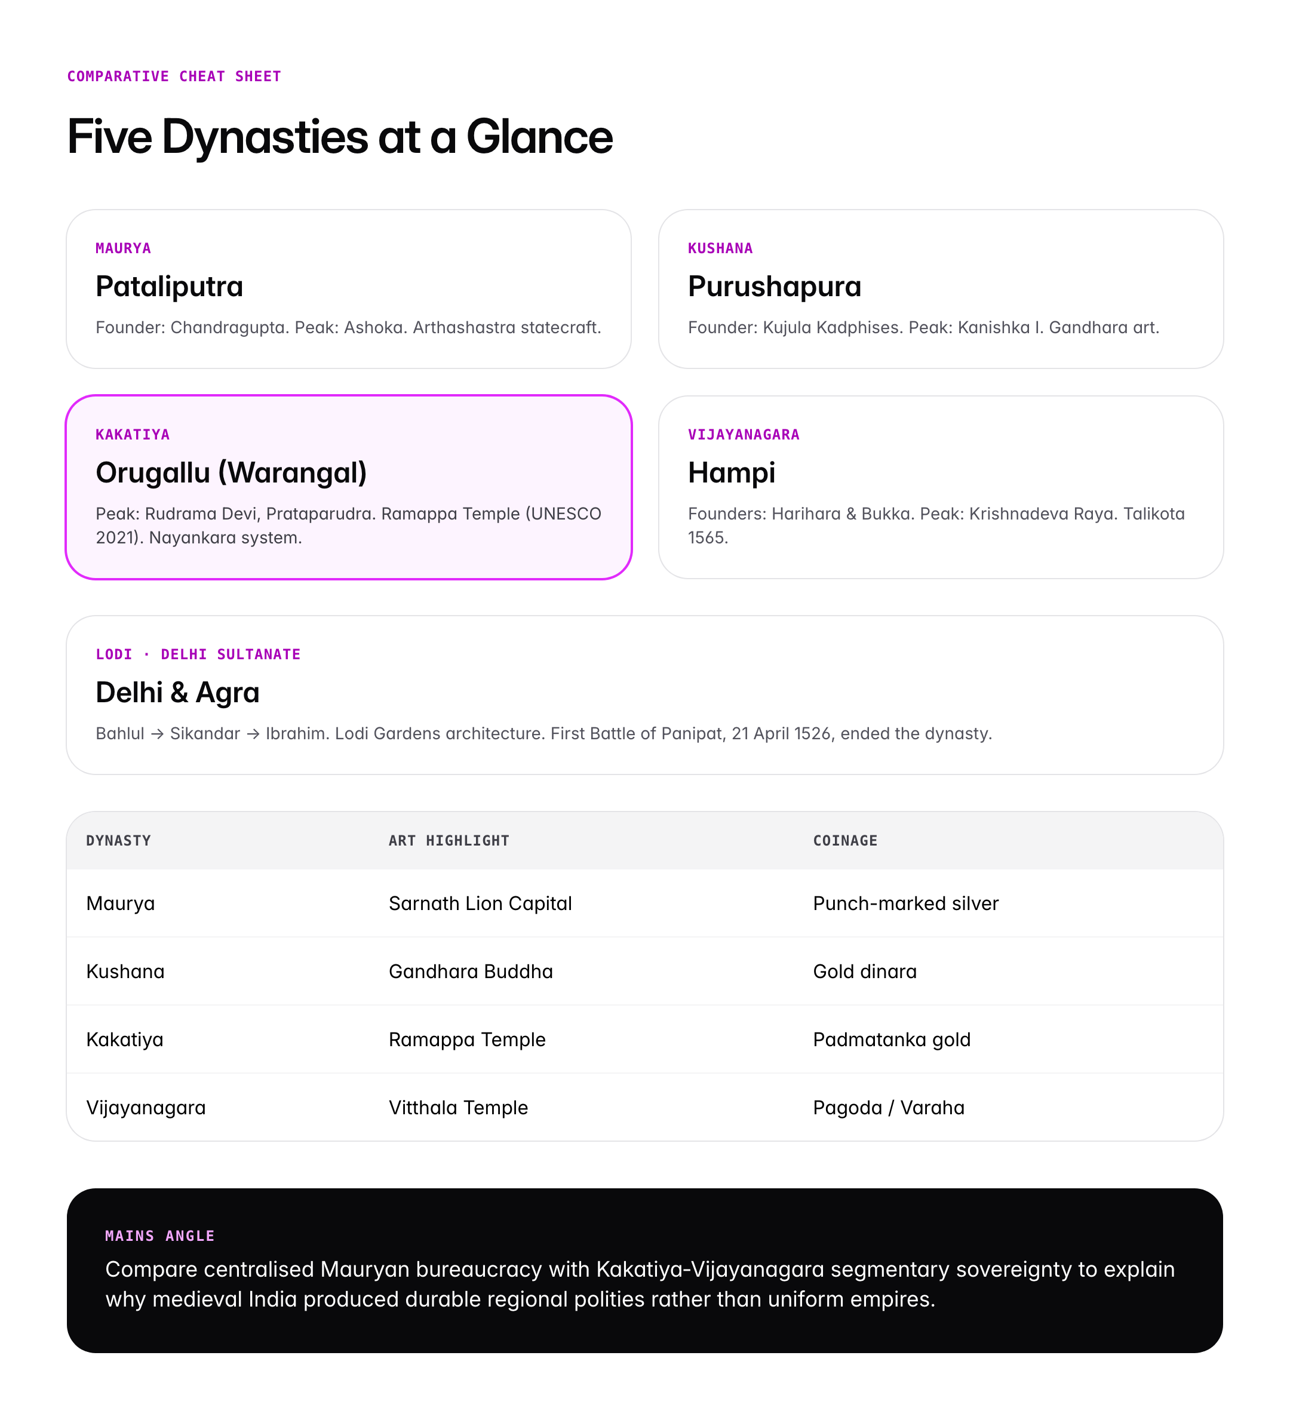Select the Lodi Delhi & Agra card
The image size is (1290, 1420).
(644, 694)
